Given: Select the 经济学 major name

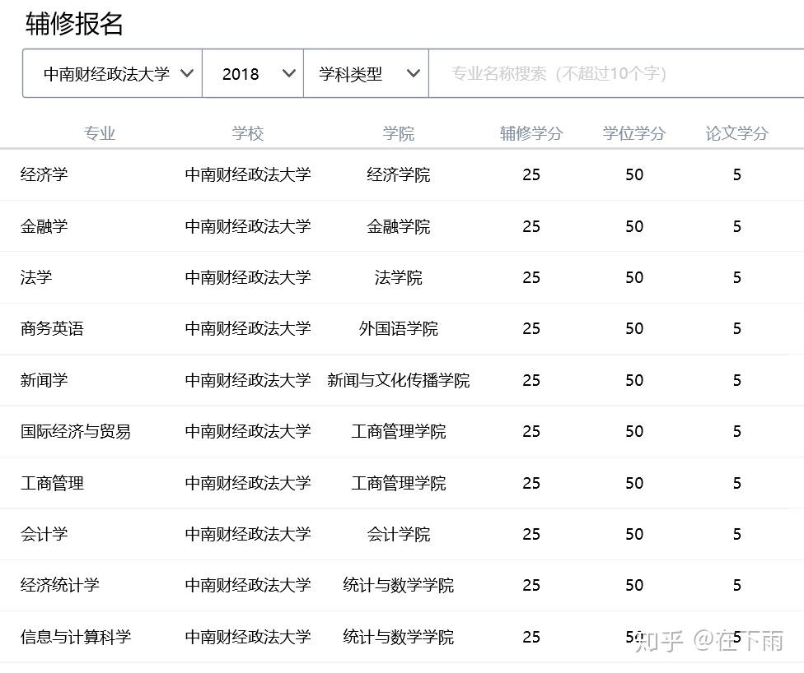Looking at the screenshot, I should click(44, 174).
